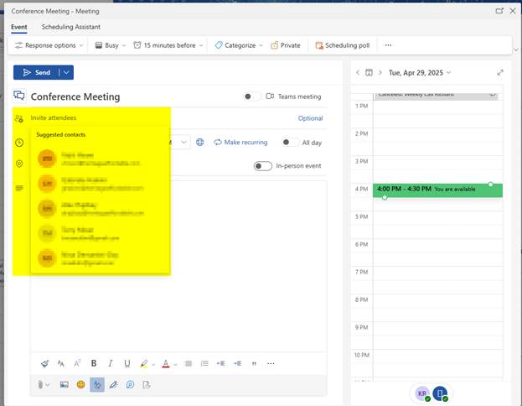Switch to the Scheduling Assistant tab

coord(71,27)
